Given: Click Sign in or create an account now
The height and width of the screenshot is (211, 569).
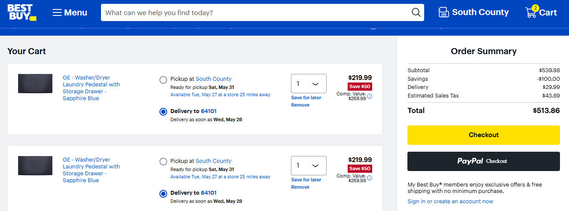Looking at the screenshot, I should point(450,202).
